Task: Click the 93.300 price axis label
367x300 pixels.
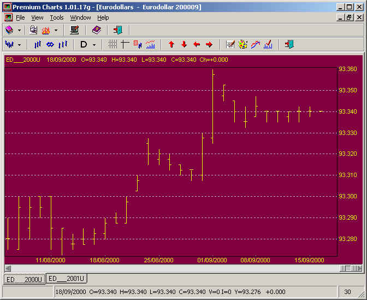Action: click(348, 196)
